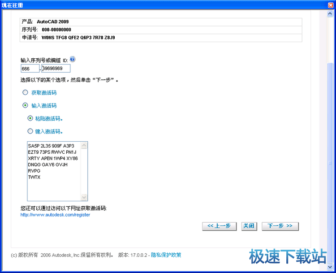Close the 现在注册 window

(x=331, y=5)
